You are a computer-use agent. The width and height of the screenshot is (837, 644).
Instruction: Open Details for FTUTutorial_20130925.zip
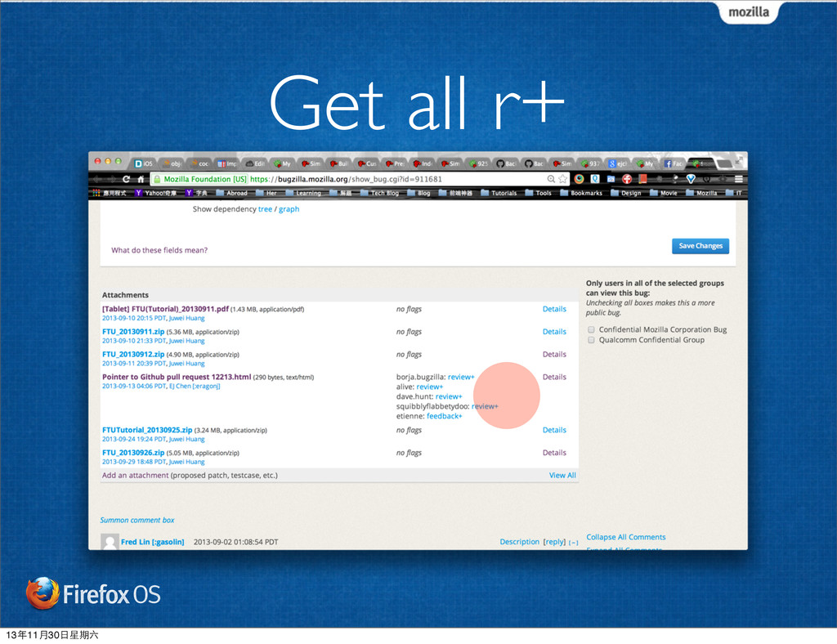click(554, 430)
